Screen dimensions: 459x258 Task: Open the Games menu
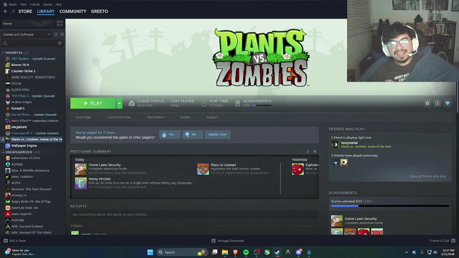47,4
